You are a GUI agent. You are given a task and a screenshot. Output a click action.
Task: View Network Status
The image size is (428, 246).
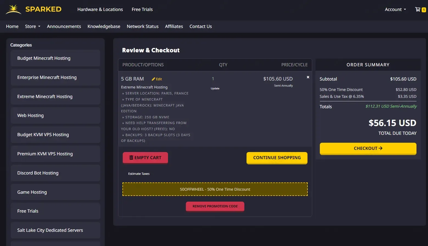(x=143, y=26)
